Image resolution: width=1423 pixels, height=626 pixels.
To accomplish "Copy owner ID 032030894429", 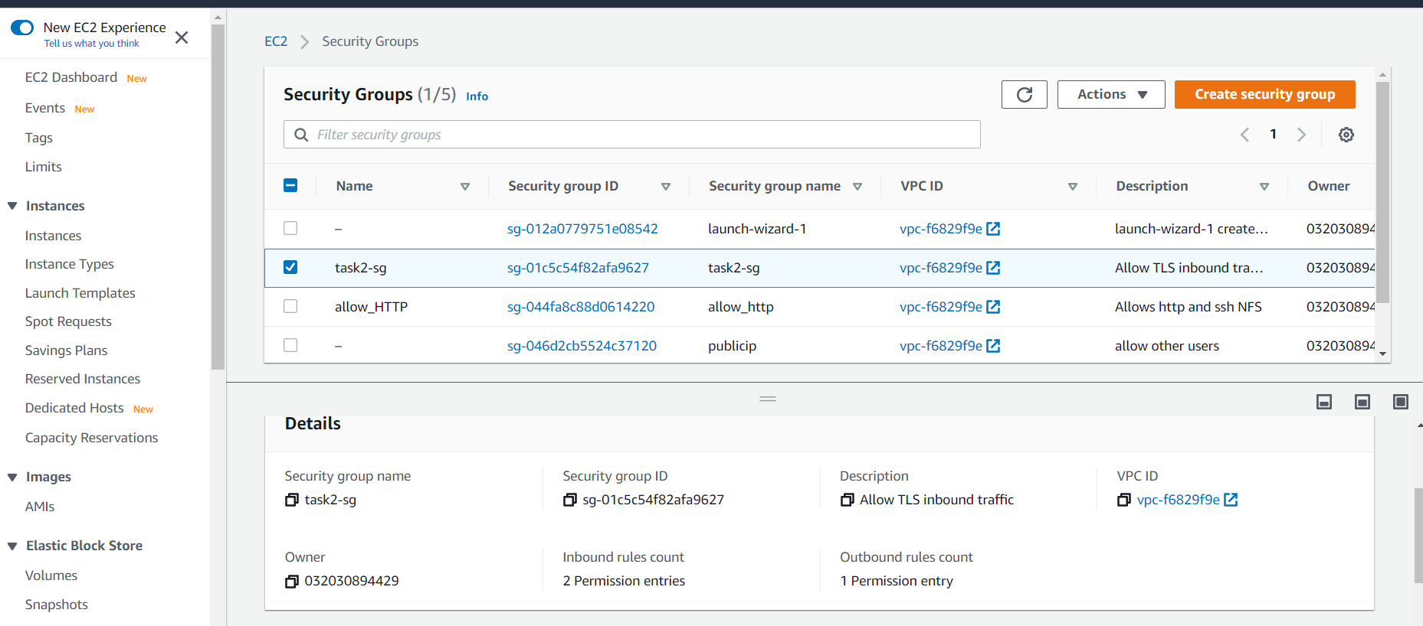I will 291,581.
